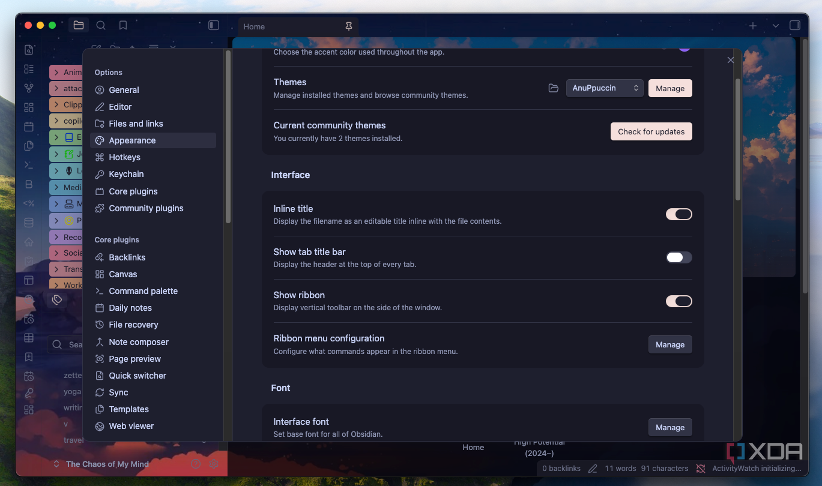Open General settings section
This screenshot has height=486, width=822.
(x=153, y=90)
